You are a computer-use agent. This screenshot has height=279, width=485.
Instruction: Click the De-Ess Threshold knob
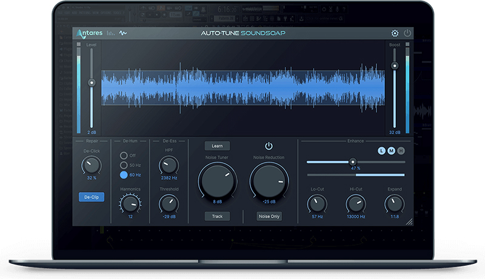pos(169,204)
